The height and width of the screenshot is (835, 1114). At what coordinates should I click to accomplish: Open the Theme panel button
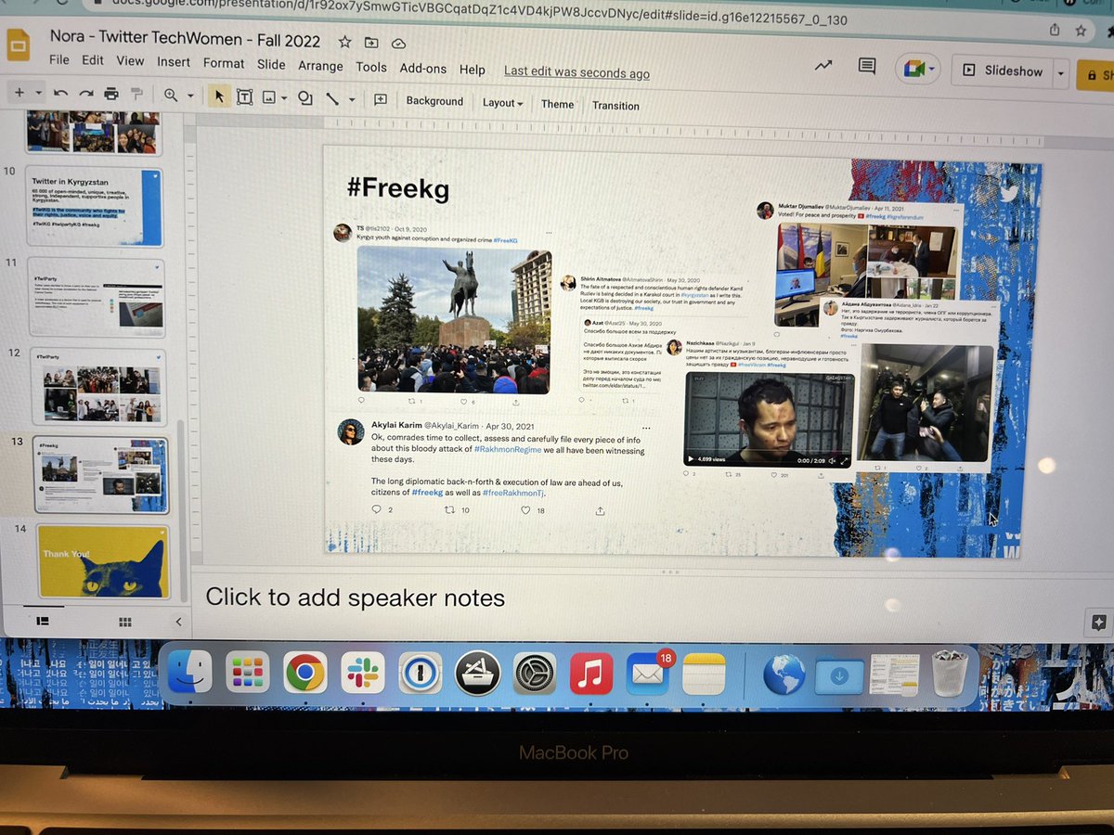click(x=557, y=104)
